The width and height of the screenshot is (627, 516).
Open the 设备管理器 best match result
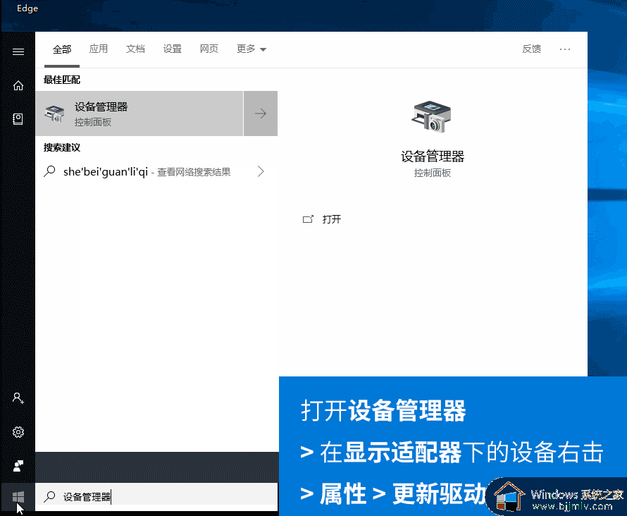[139, 113]
